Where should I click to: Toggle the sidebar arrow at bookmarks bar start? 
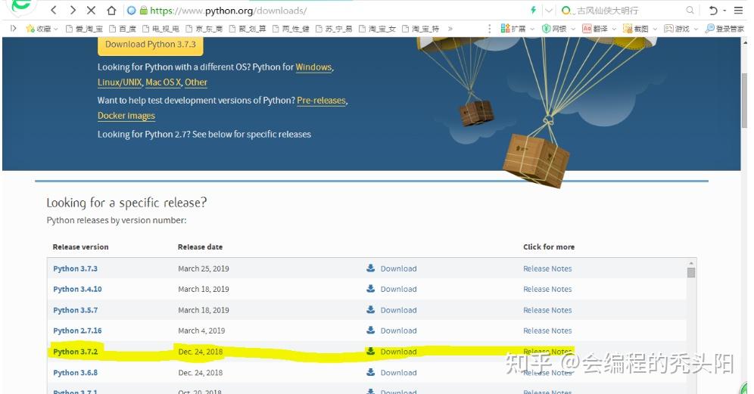14,29
